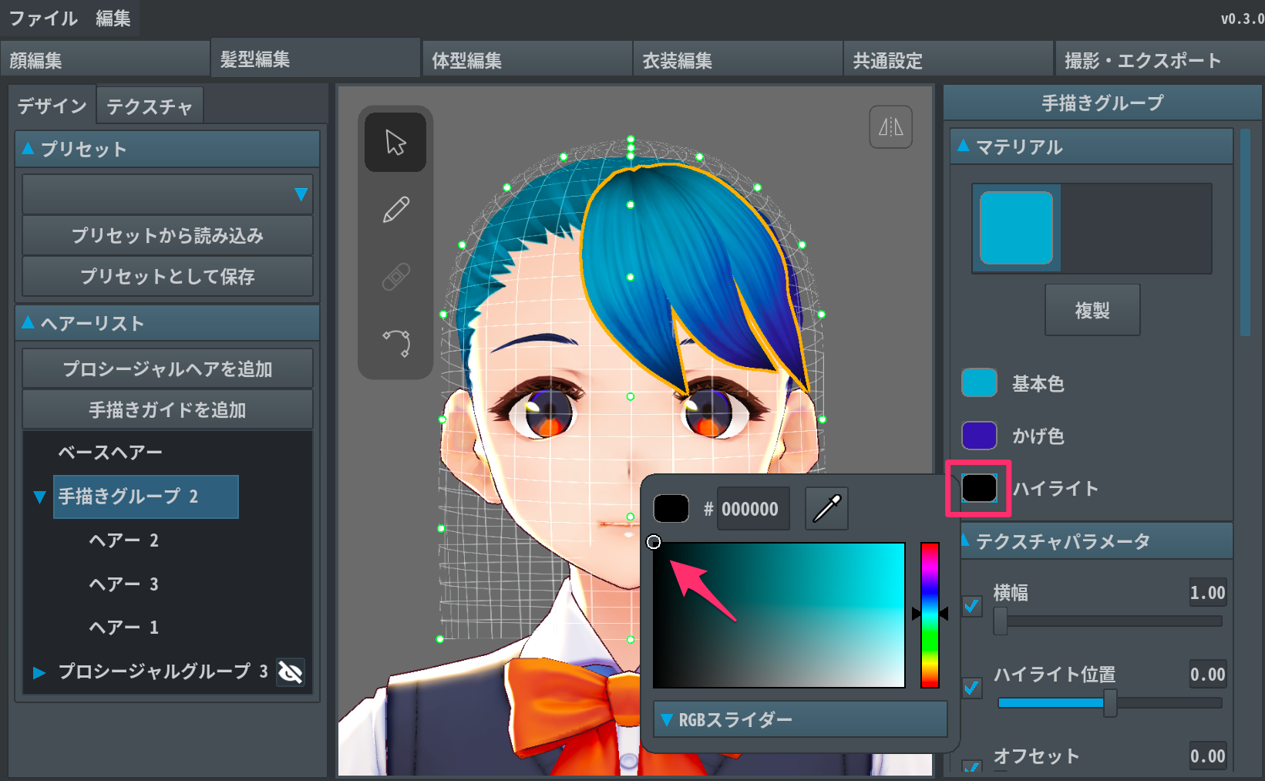Click the 基本色 color swatch
This screenshot has height=781, width=1265.
[x=979, y=383]
